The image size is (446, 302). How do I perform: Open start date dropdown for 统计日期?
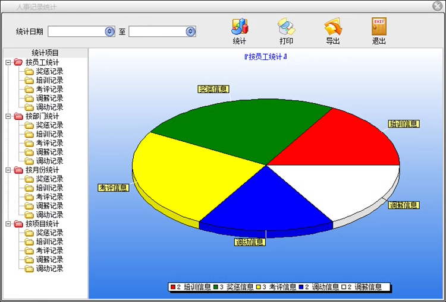[x=109, y=31]
